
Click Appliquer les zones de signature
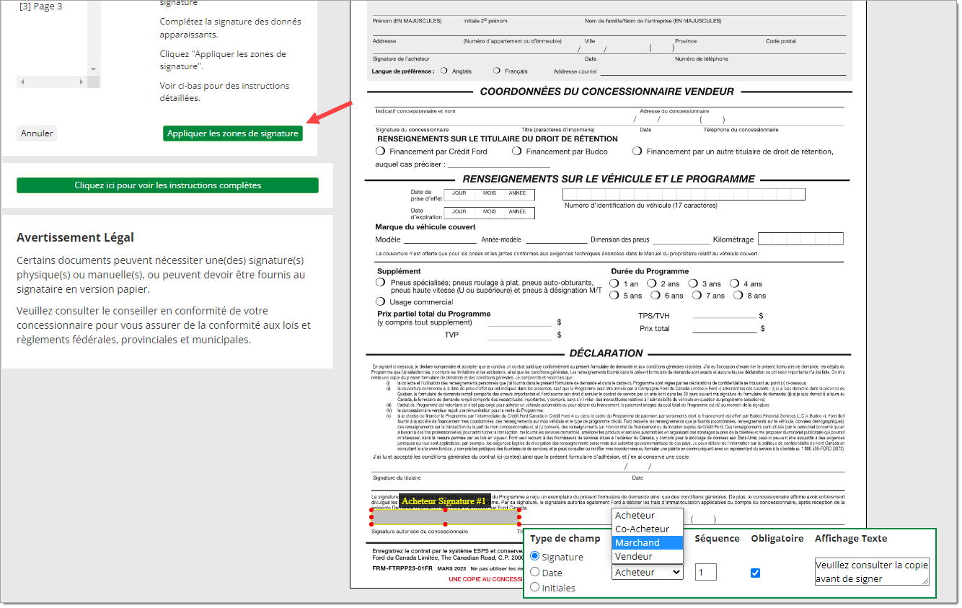click(x=233, y=133)
